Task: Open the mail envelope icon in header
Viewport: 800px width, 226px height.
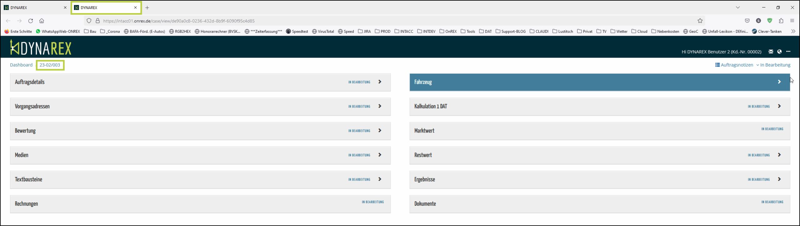Action: [x=771, y=52]
